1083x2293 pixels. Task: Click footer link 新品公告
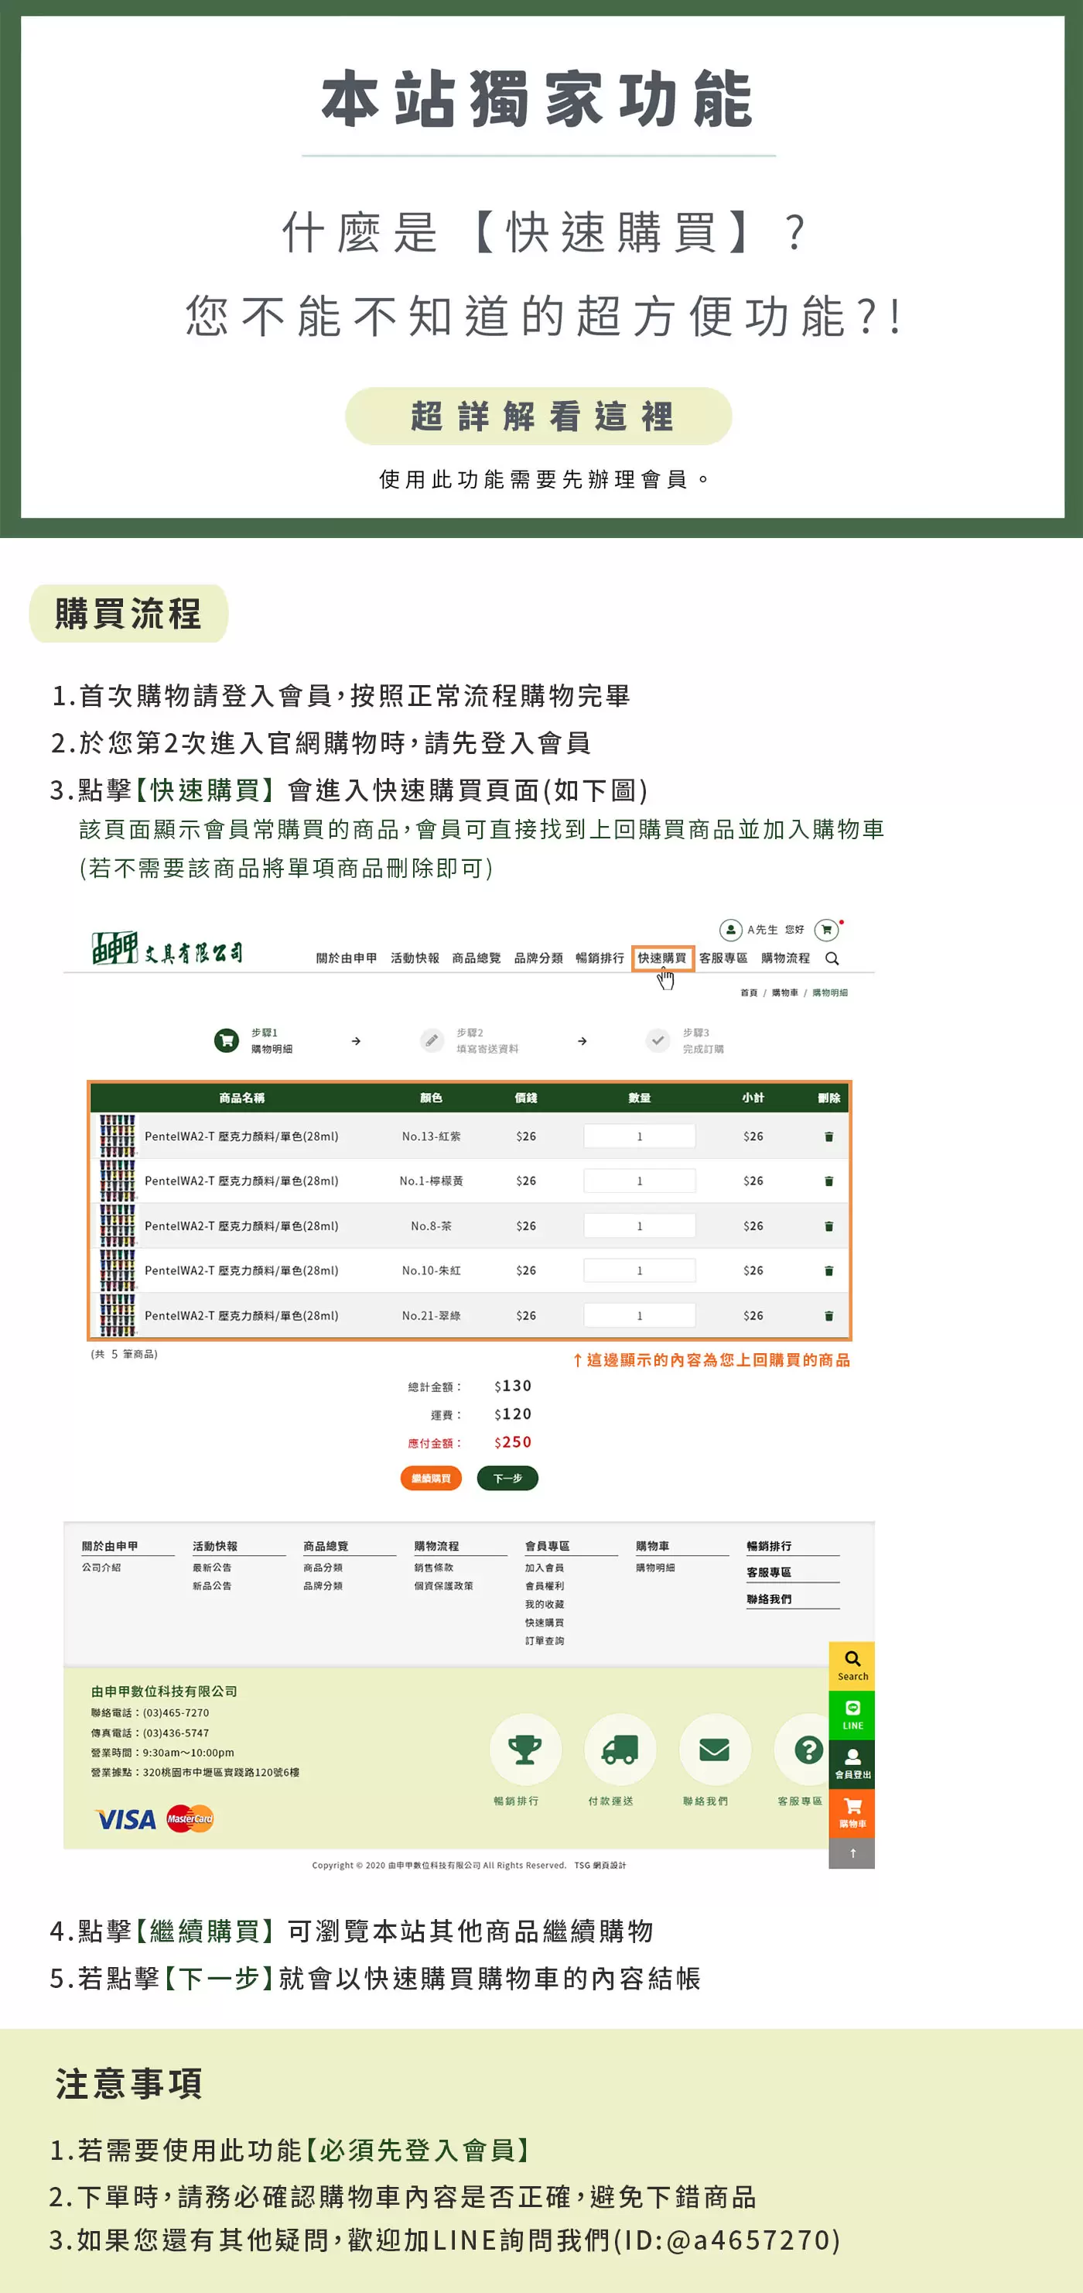(x=212, y=1586)
